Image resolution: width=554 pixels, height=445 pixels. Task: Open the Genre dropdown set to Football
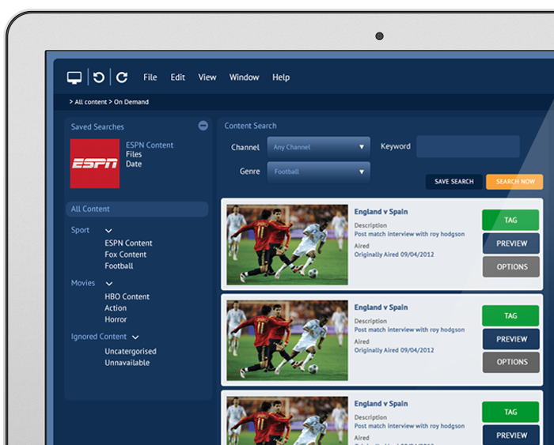[318, 172]
